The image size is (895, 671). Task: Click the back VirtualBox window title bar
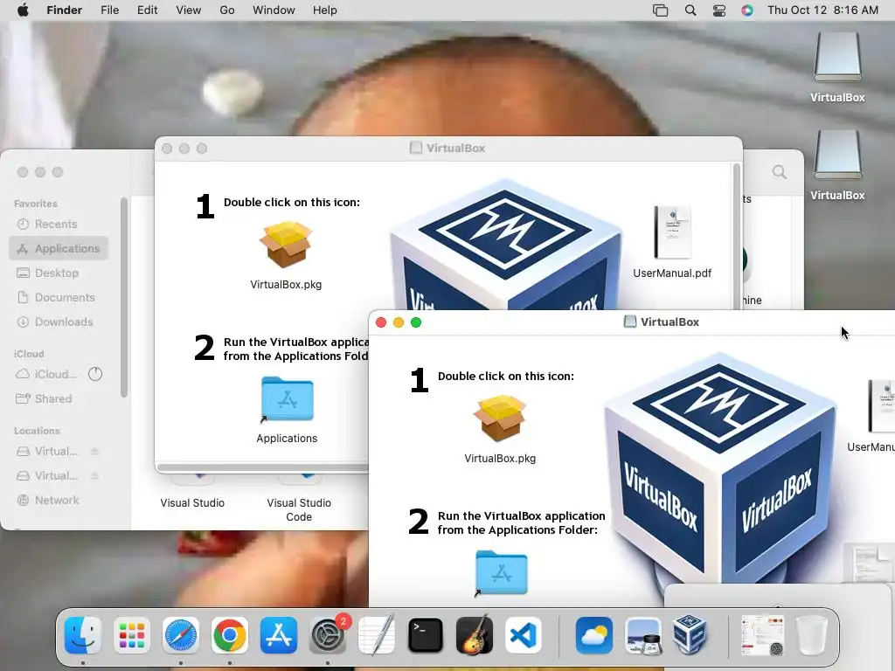[x=448, y=149]
